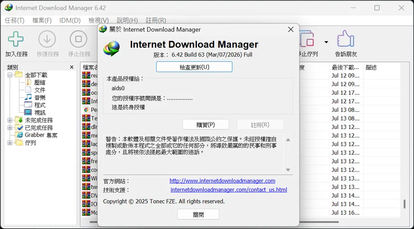The width and height of the screenshot is (414, 229).
Task: Click the Stop task (停止任務) toolbar icon
Action: (x=78, y=39)
